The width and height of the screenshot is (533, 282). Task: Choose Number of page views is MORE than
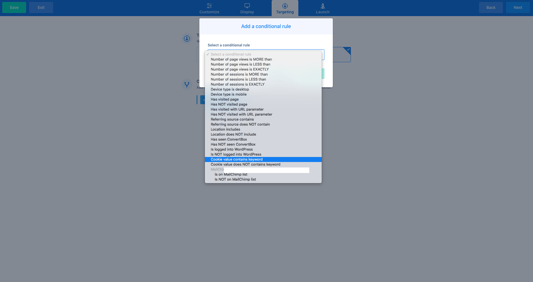[x=263, y=59]
